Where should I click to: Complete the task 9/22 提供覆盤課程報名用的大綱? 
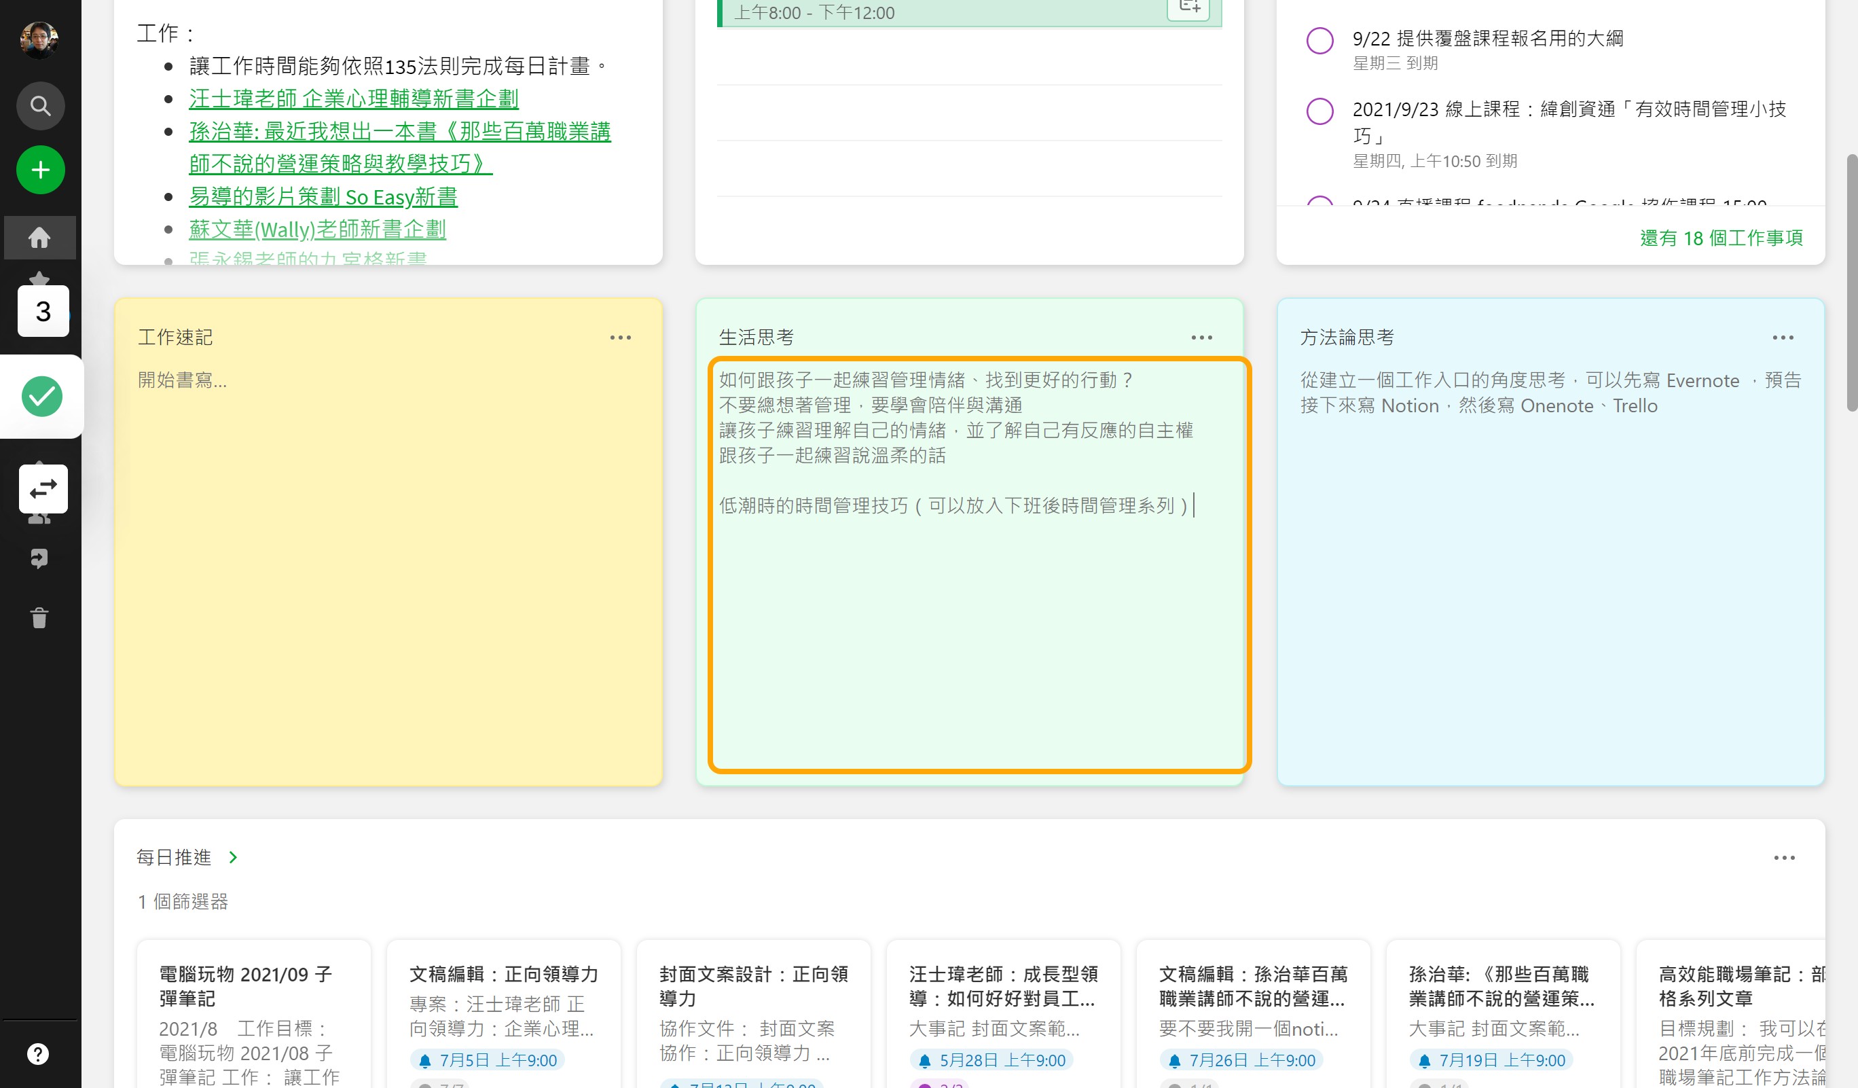point(1319,41)
